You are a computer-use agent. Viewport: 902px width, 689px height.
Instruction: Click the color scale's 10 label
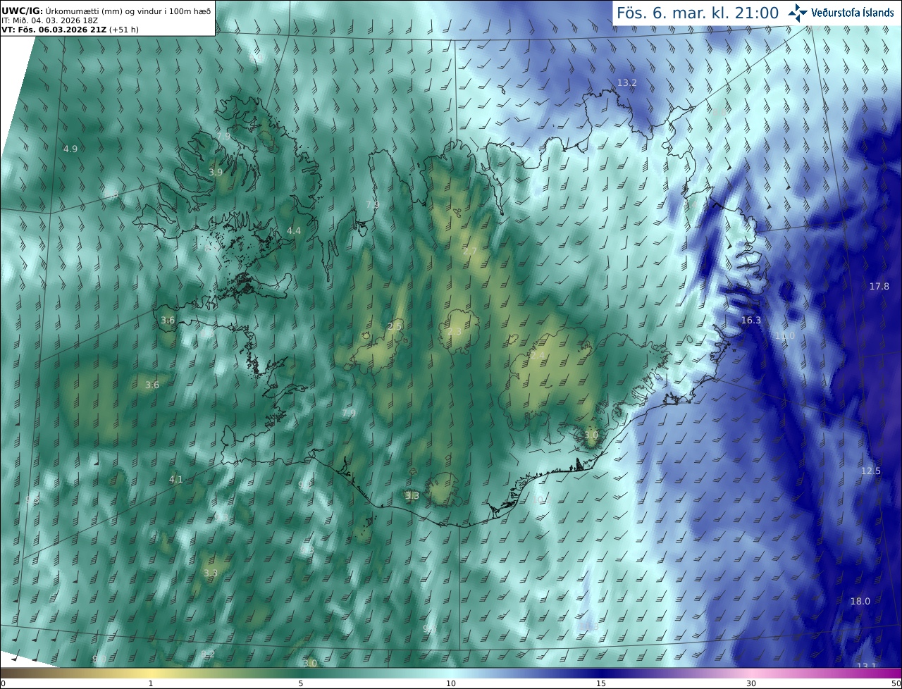[451, 683]
